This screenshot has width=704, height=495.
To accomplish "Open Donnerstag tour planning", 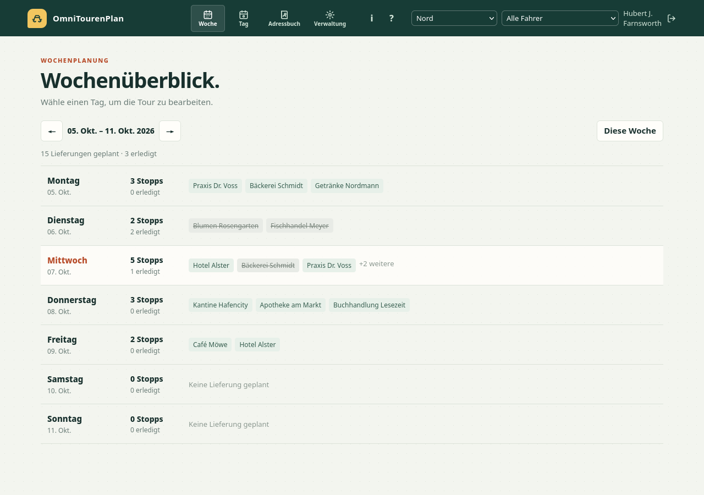I will tap(352, 305).
